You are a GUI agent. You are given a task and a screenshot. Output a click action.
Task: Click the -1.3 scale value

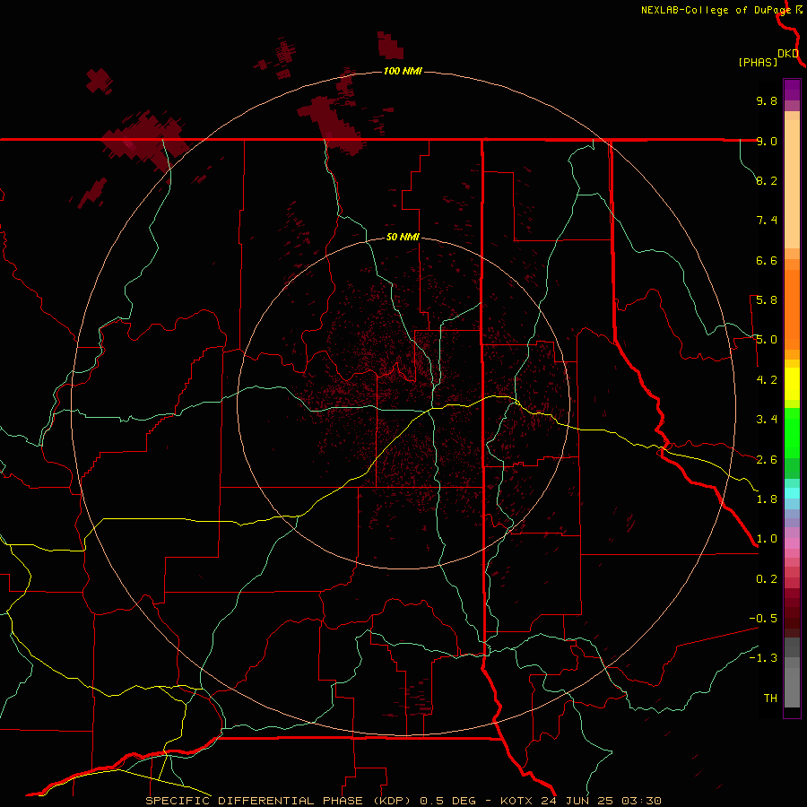point(763,658)
